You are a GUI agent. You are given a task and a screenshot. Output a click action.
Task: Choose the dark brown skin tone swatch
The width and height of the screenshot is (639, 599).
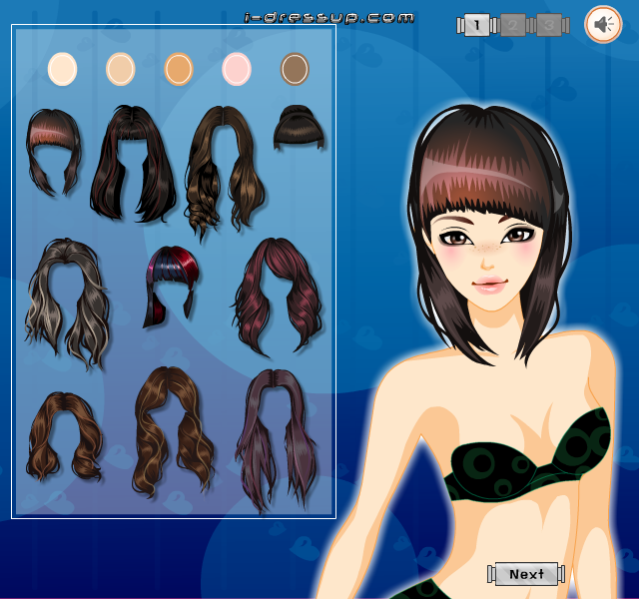295,69
